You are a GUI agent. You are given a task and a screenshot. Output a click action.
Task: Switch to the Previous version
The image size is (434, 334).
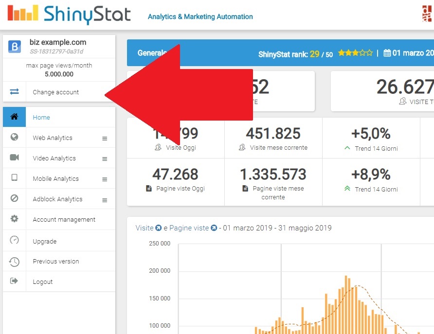(x=59, y=261)
